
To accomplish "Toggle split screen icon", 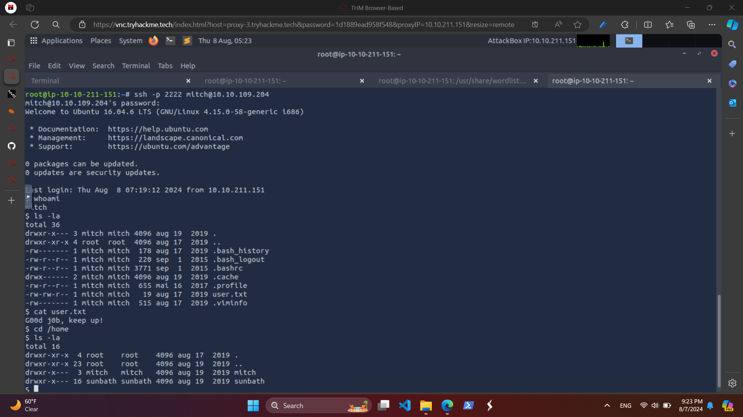I will click(648, 25).
